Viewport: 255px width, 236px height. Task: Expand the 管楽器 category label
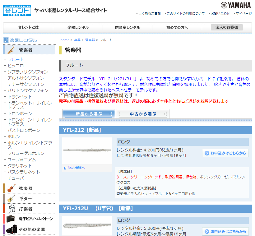(x=26, y=50)
